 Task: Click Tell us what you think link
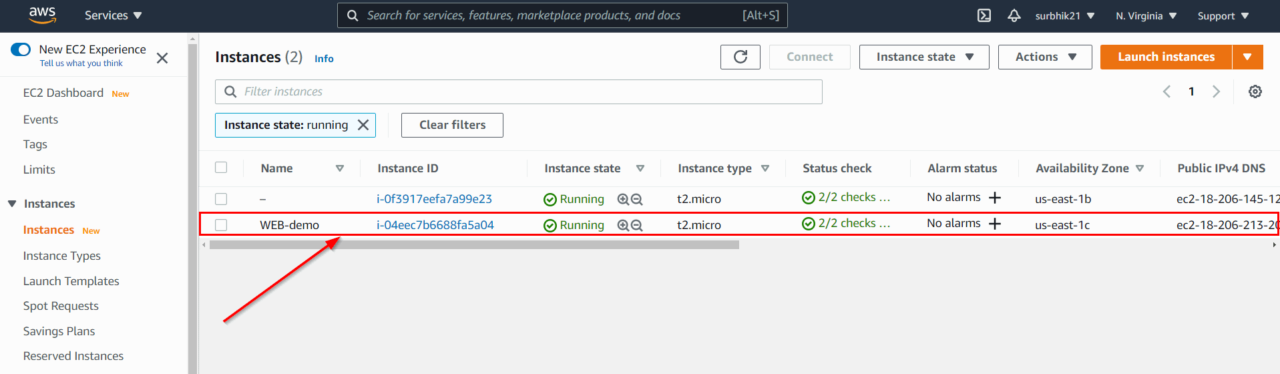point(81,63)
